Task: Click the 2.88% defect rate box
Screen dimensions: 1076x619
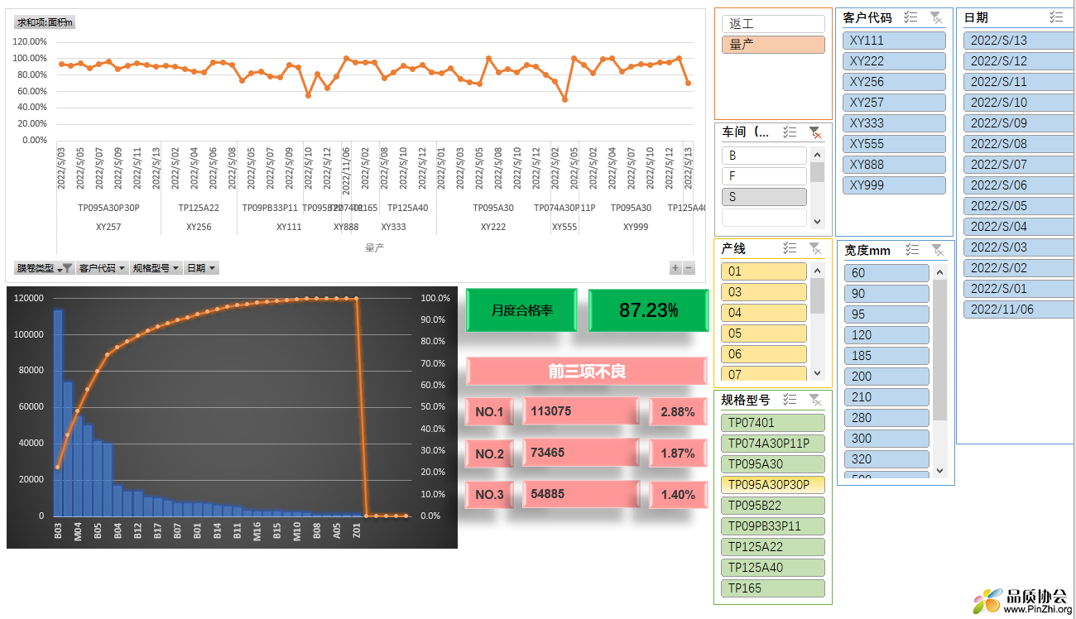Action: 678,411
